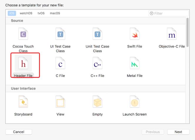This screenshot has height=140, width=195.
Task: Switch to the watchOS platform tab
Action: click(26, 13)
